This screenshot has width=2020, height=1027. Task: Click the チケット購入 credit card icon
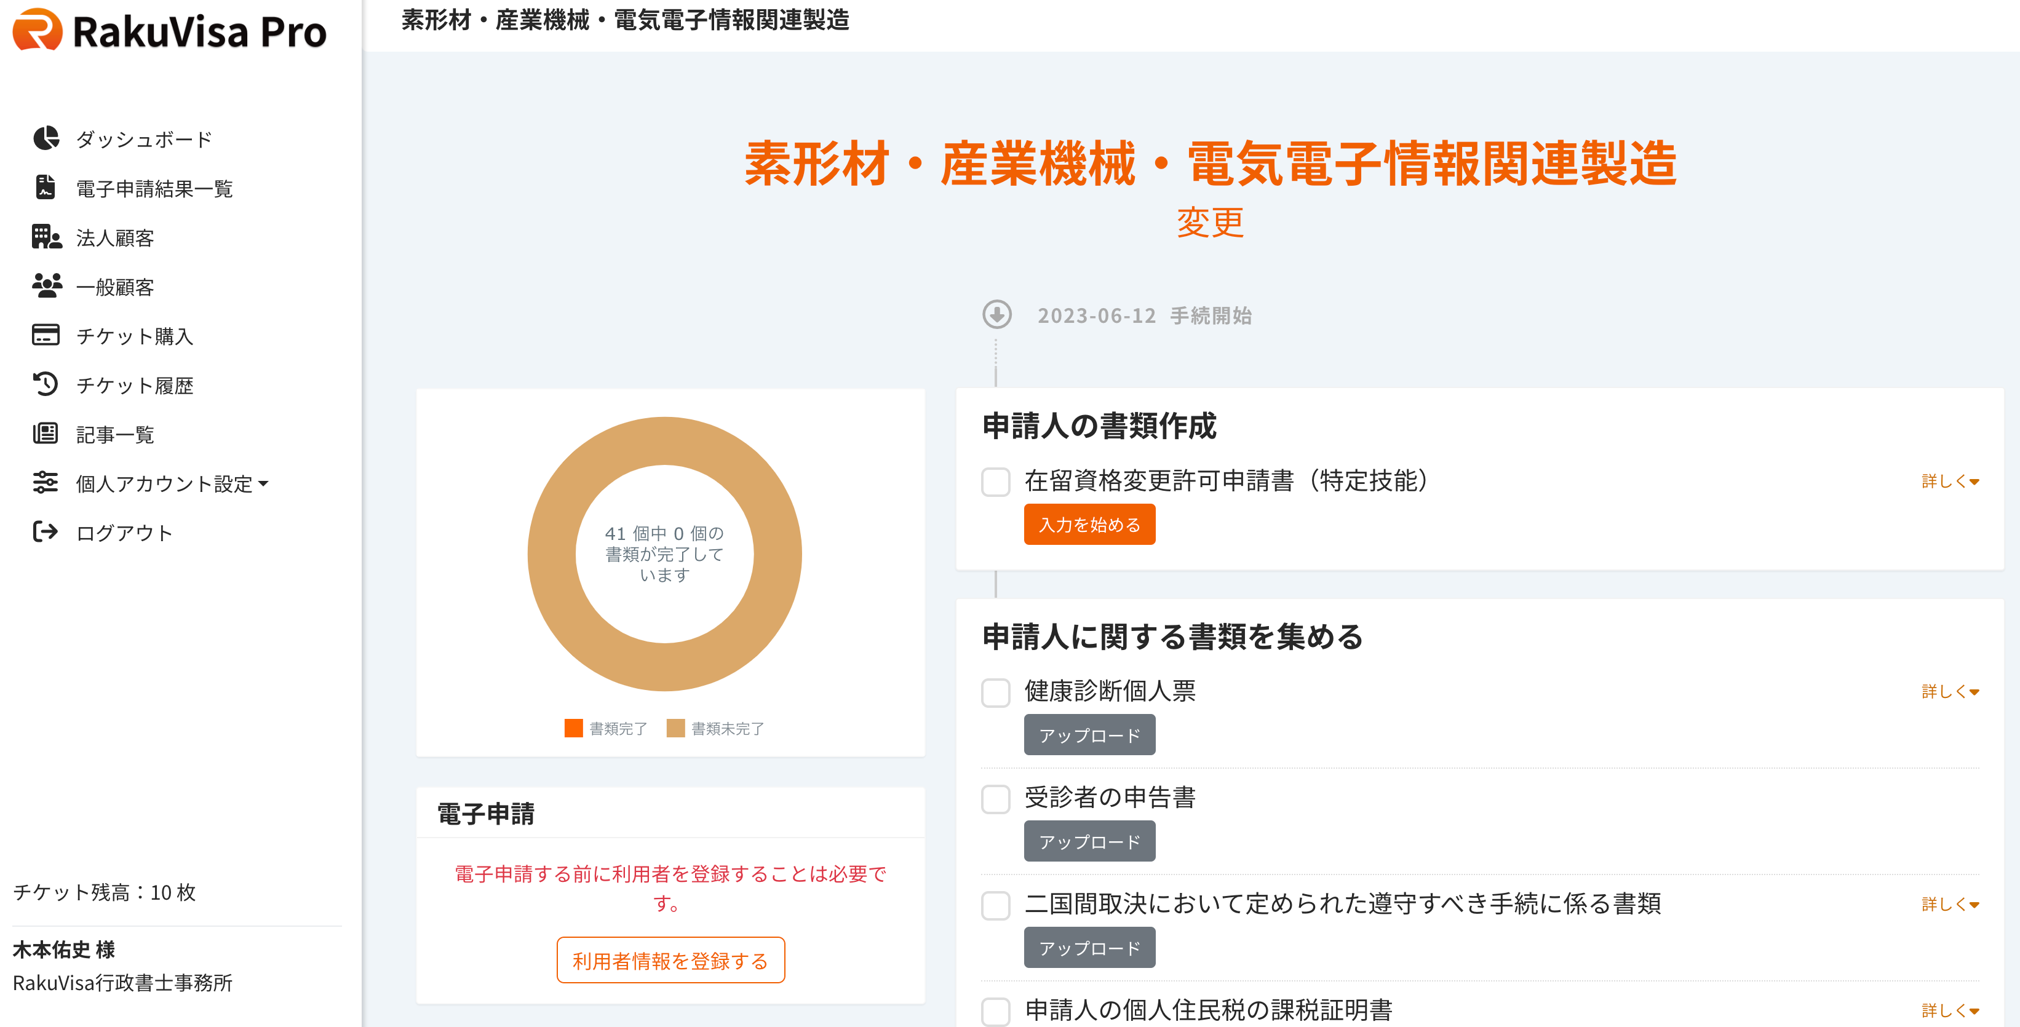pyautogui.click(x=46, y=336)
